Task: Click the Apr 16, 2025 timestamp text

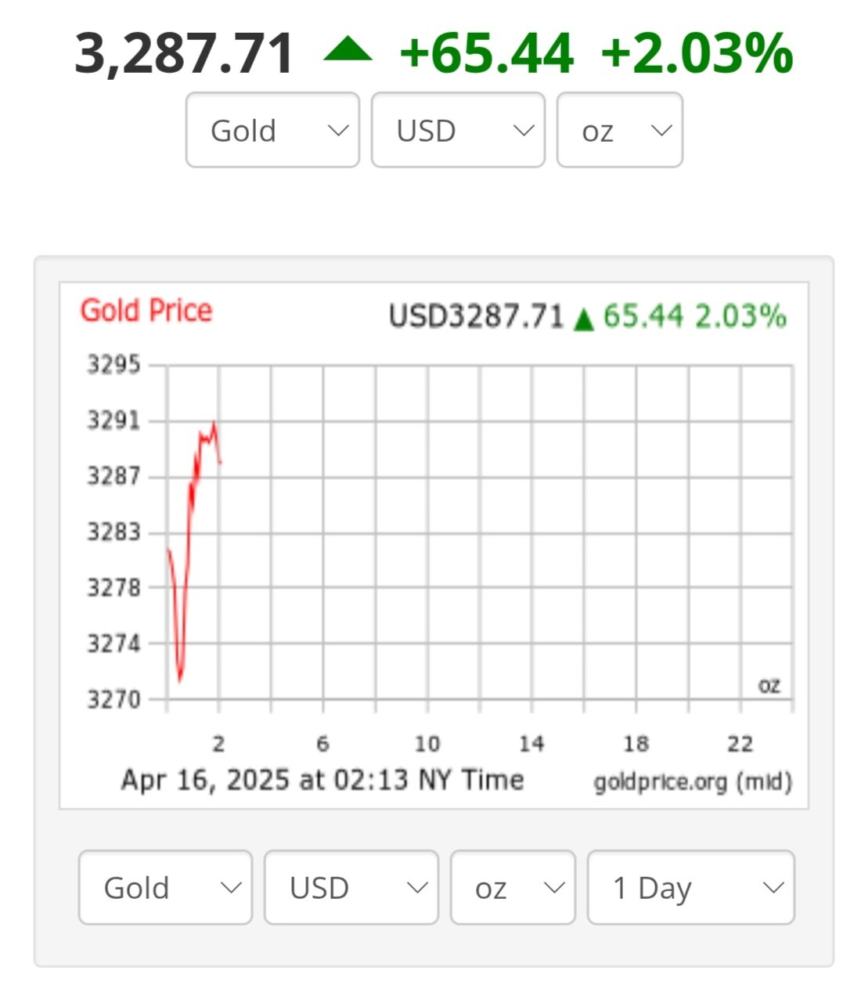Action: click(322, 780)
